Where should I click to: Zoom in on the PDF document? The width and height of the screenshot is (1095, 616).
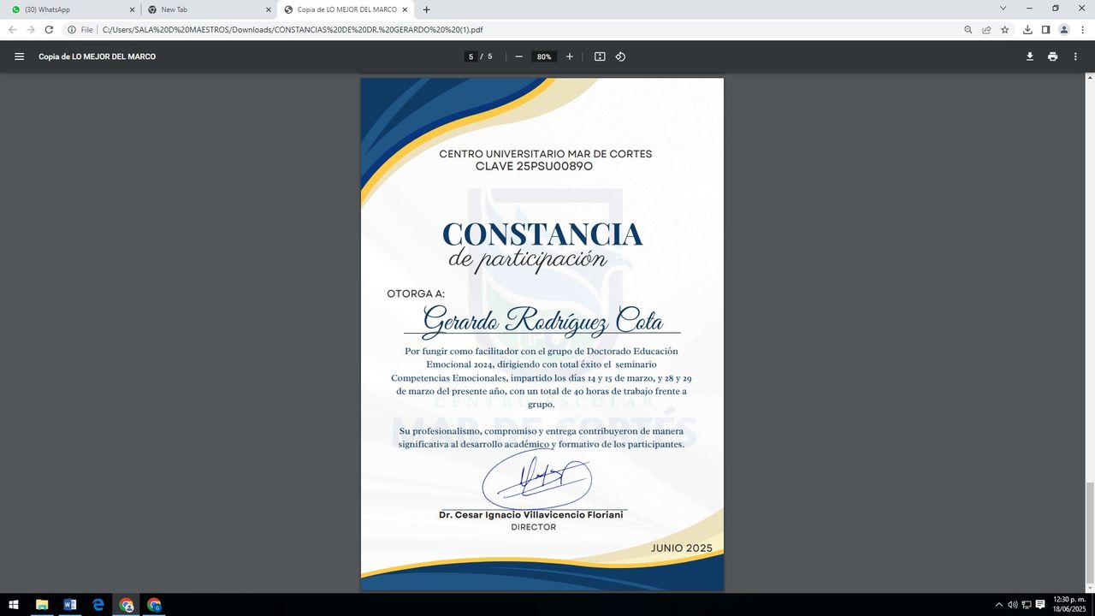(570, 56)
